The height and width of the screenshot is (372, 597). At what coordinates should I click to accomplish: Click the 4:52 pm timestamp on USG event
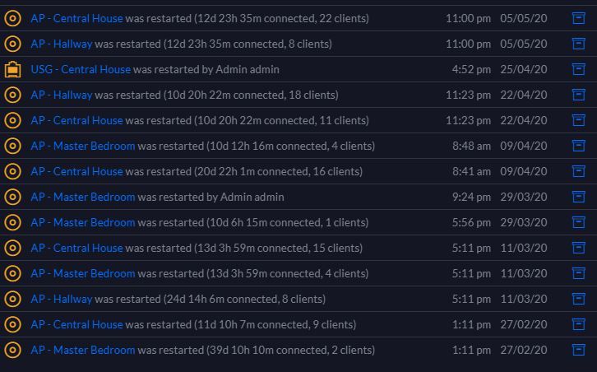point(471,69)
